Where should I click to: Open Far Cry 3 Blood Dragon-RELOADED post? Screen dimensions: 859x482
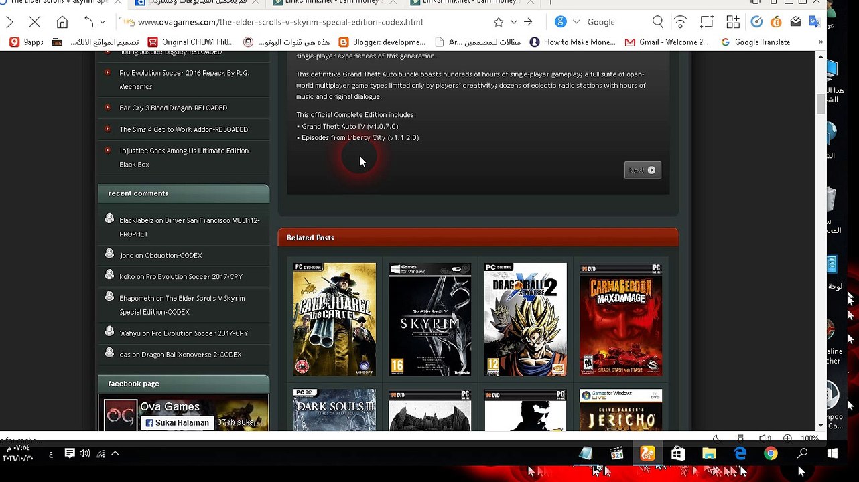(x=173, y=108)
